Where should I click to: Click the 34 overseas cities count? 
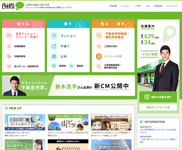click(148, 42)
